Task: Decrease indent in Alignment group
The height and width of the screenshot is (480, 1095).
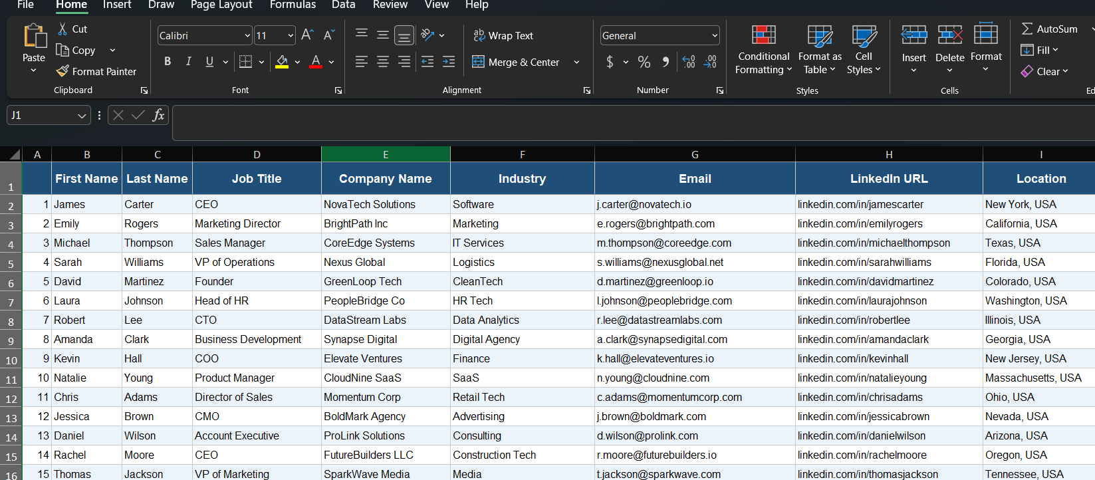Action: click(427, 62)
